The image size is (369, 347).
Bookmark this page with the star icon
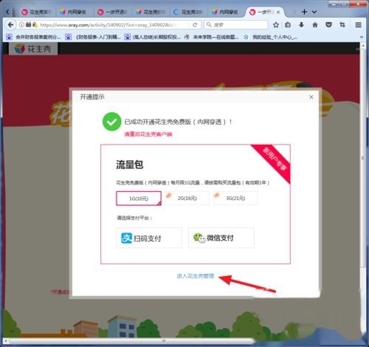(x=276, y=25)
